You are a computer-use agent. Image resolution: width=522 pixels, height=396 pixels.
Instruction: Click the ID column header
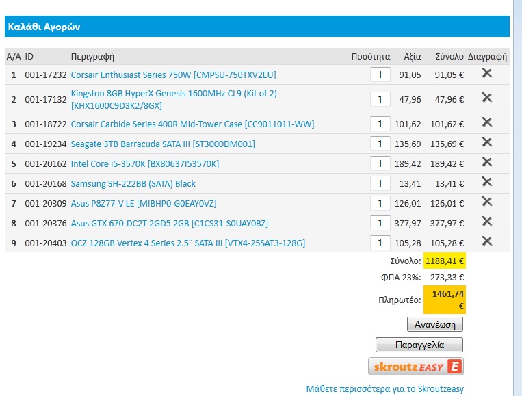[x=29, y=57]
